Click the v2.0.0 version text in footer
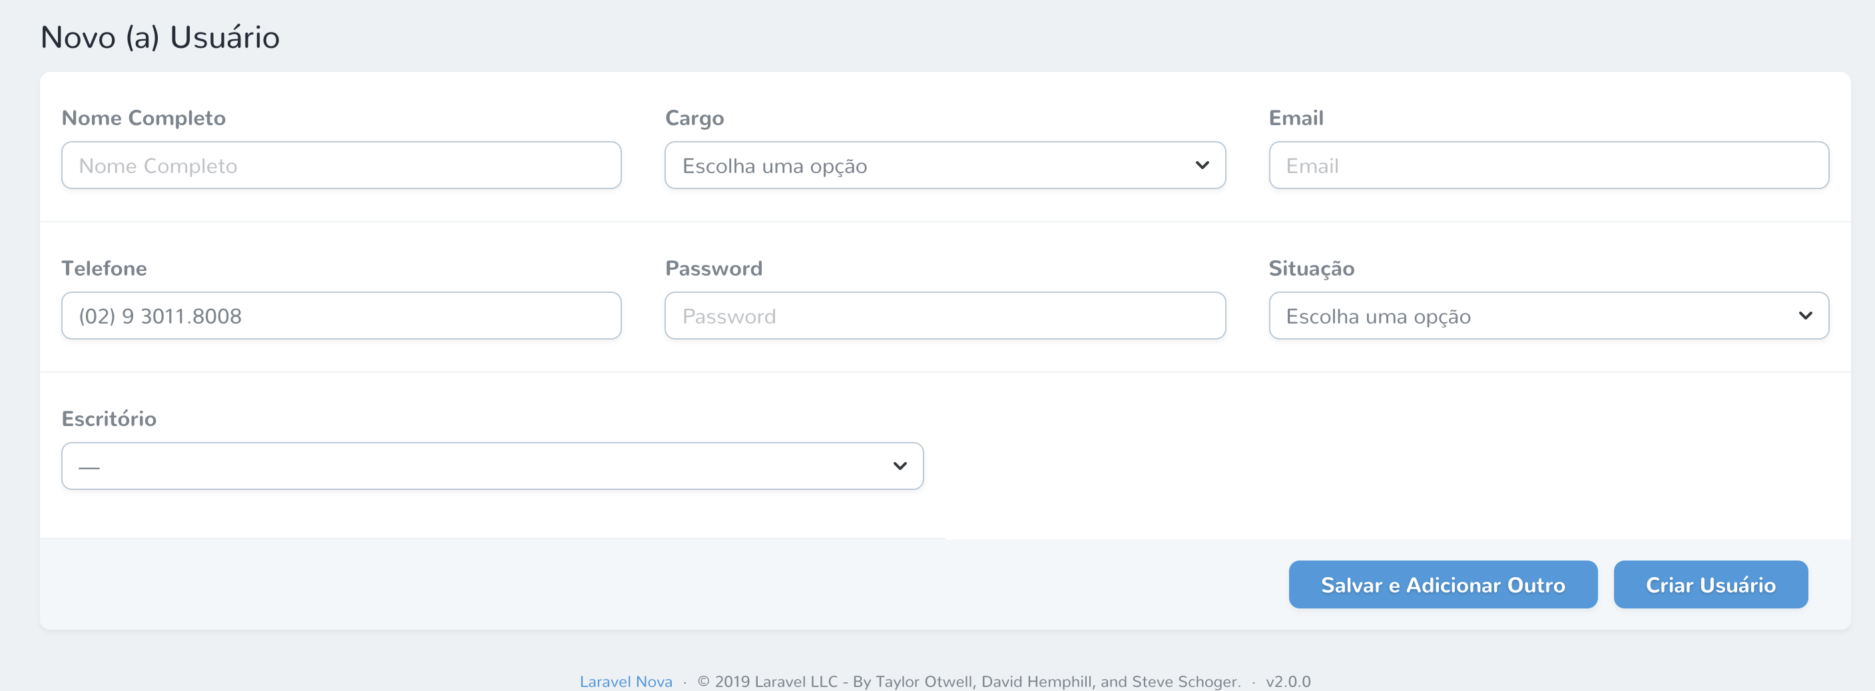1875x691 pixels. [1288, 682]
